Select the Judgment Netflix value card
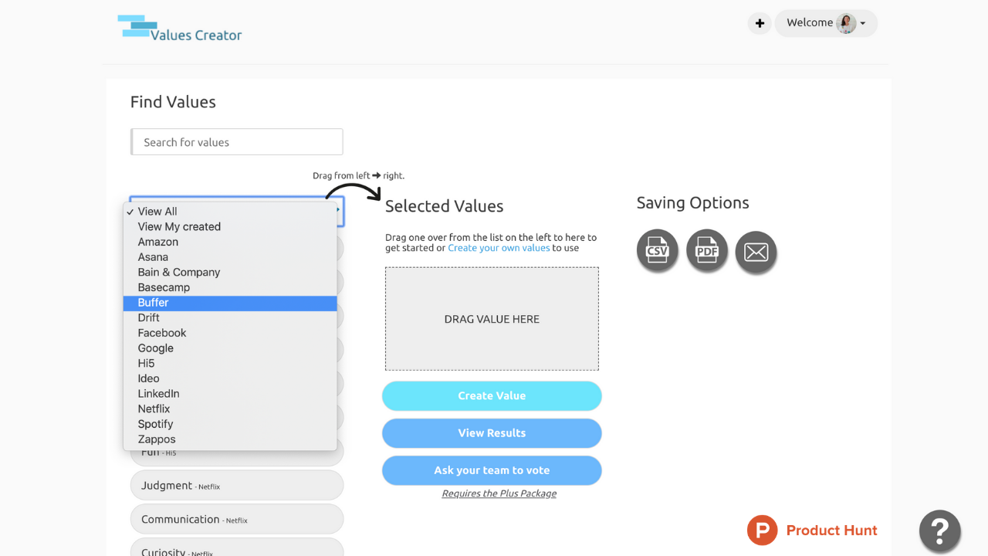Viewport: 988px width, 556px height. pyautogui.click(x=237, y=485)
